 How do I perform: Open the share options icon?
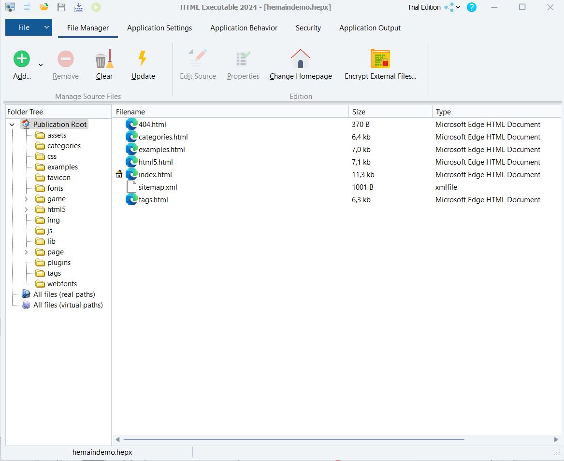tap(450, 7)
